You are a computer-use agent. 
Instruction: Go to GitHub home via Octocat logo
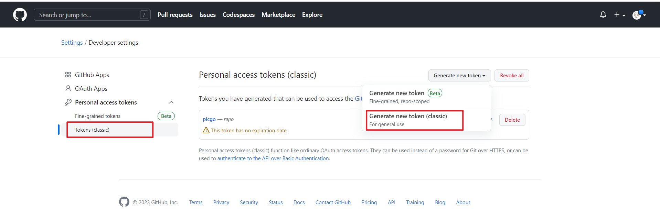pos(20,15)
